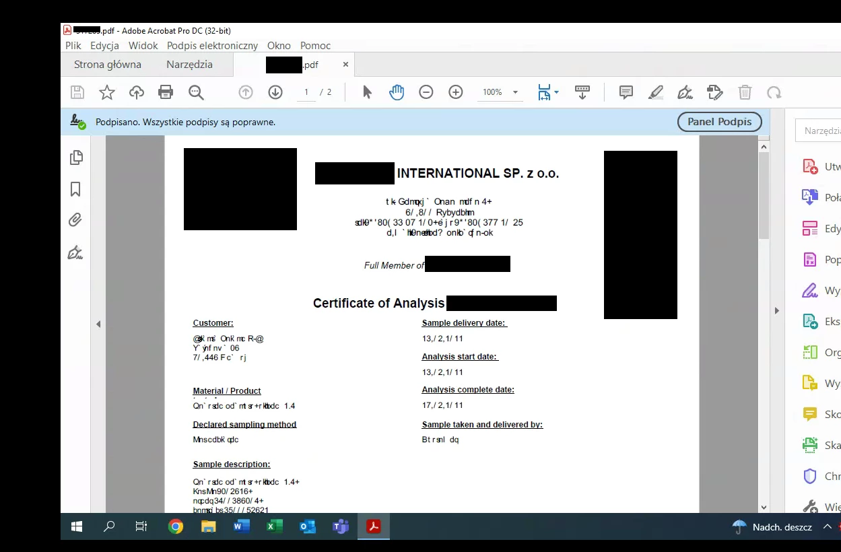The height and width of the screenshot is (552, 841).
Task: Click the Narzędzia search field
Action: [x=819, y=131]
